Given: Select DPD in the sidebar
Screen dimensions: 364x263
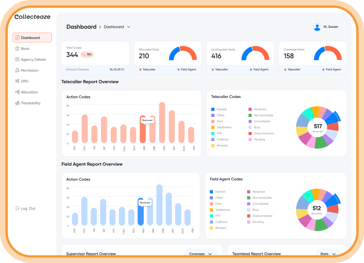Looking at the screenshot, I should tap(25, 81).
